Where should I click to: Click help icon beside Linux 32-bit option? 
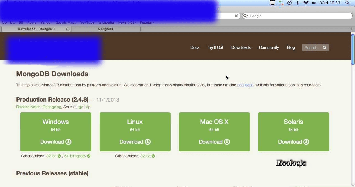click(153, 156)
